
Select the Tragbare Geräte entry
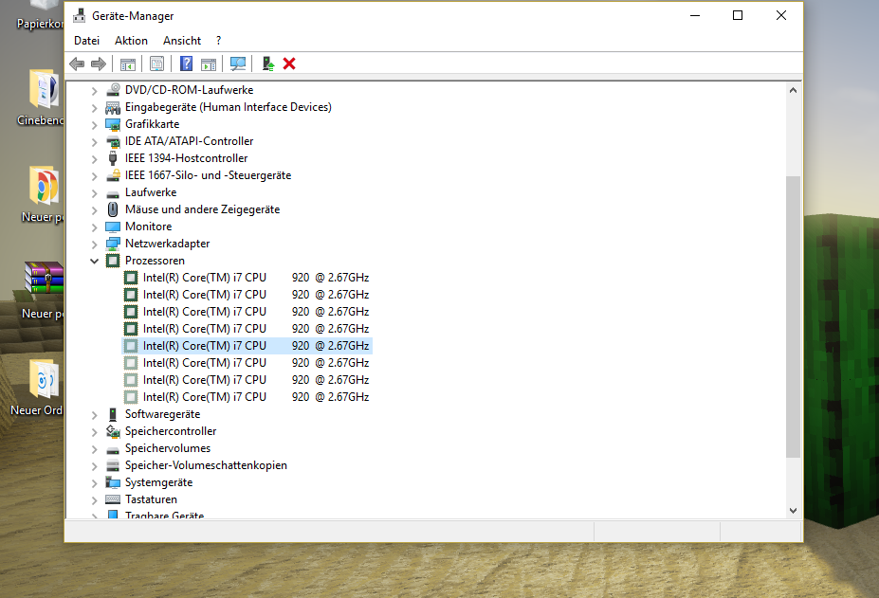click(164, 515)
